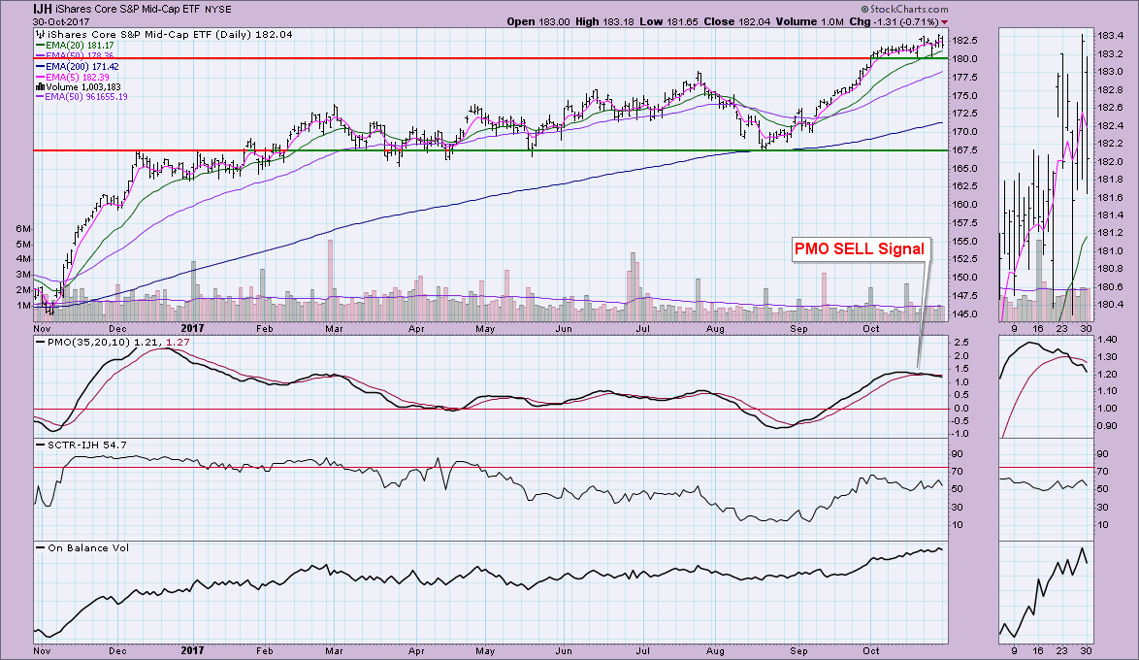
Task: Click the 167.5 price axis label
Action: coord(964,150)
